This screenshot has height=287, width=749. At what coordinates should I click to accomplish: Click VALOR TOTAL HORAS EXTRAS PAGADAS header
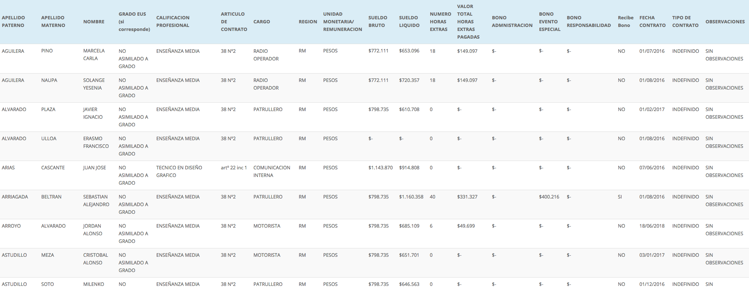pyautogui.click(x=469, y=21)
